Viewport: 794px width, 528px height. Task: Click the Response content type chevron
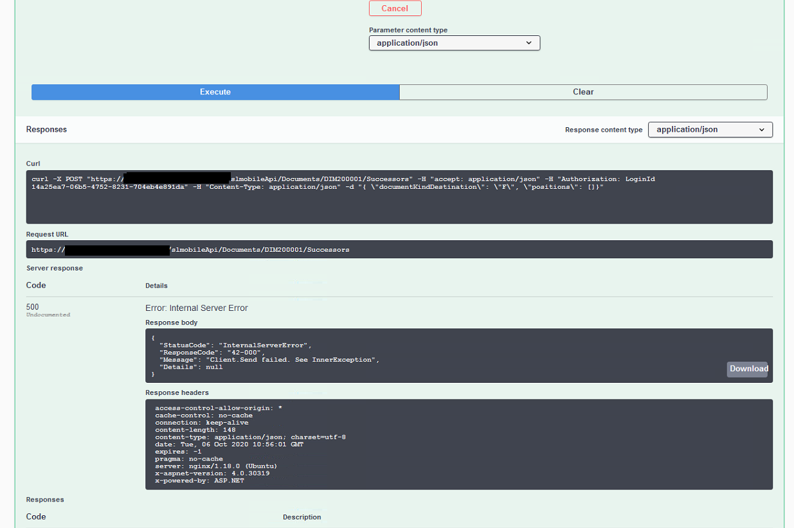click(x=761, y=129)
